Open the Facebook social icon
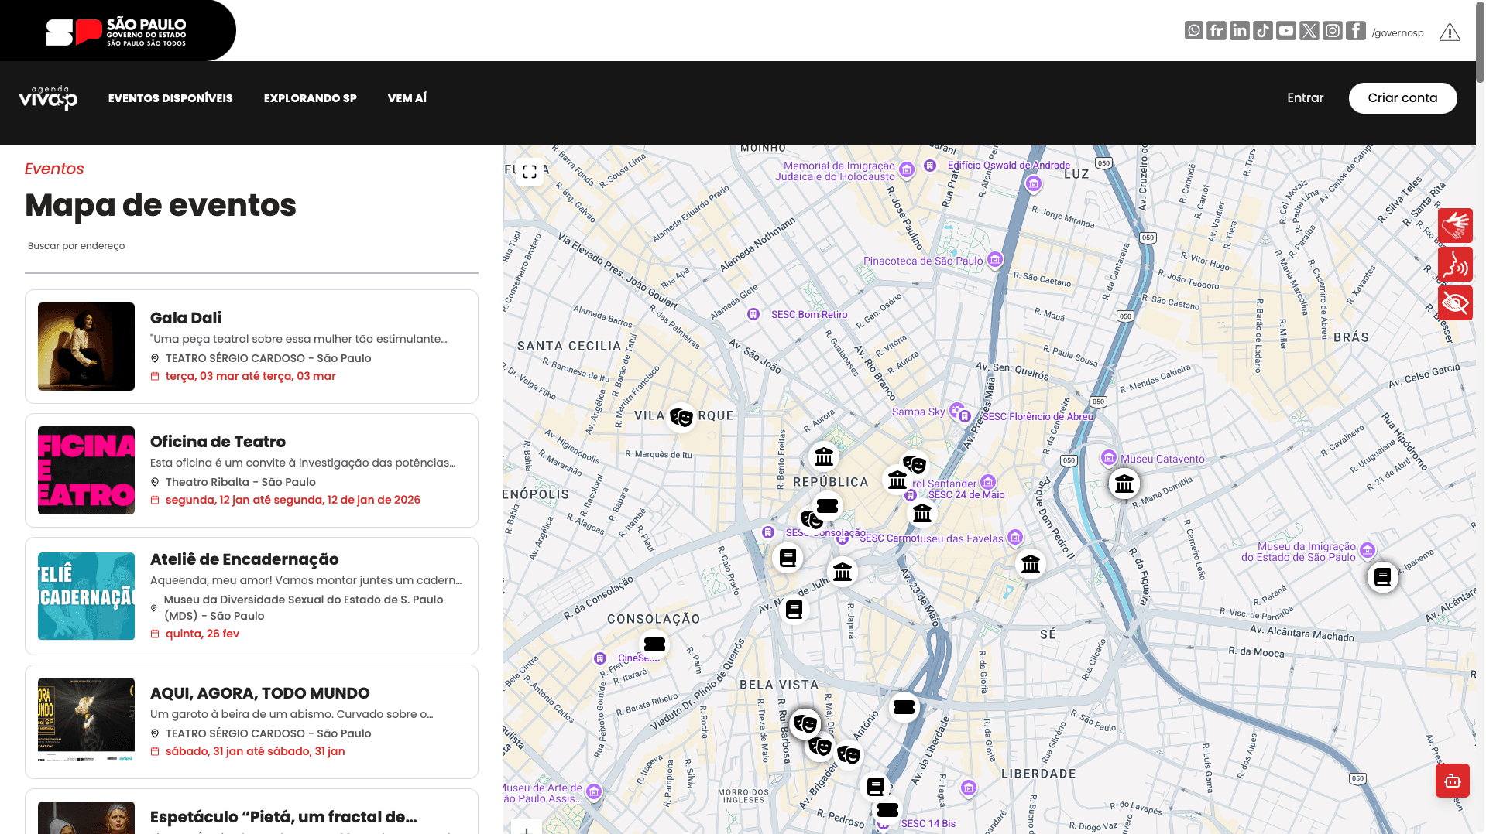Image resolution: width=1486 pixels, height=834 pixels. click(1356, 31)
